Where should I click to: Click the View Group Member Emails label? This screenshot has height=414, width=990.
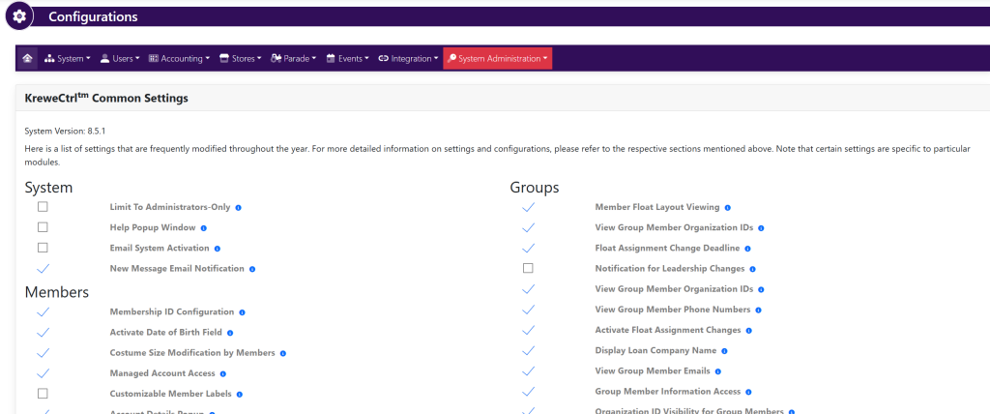click(653, 370)
